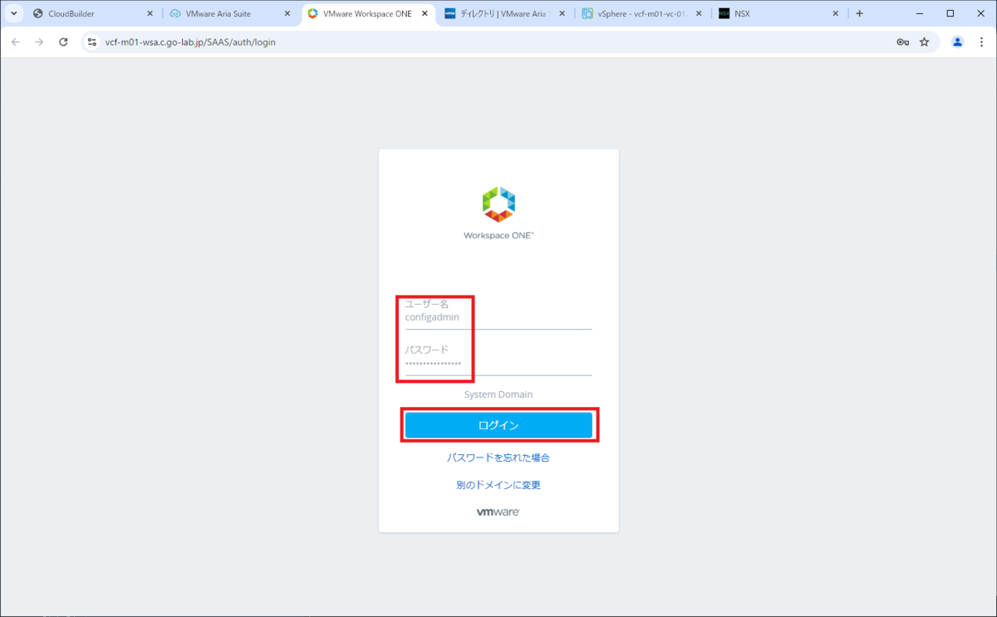Click the Workspace ONE logo
The height and width of the screenshot is (617, 997).
(498, 213)
